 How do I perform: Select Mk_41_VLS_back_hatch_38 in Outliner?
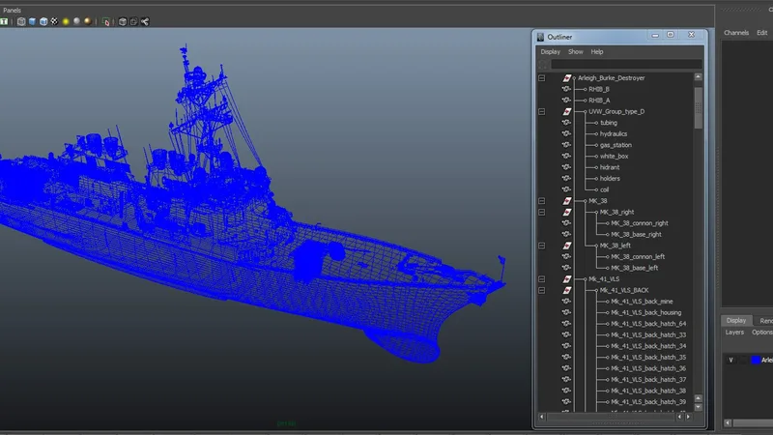click(x=648, y=391)
